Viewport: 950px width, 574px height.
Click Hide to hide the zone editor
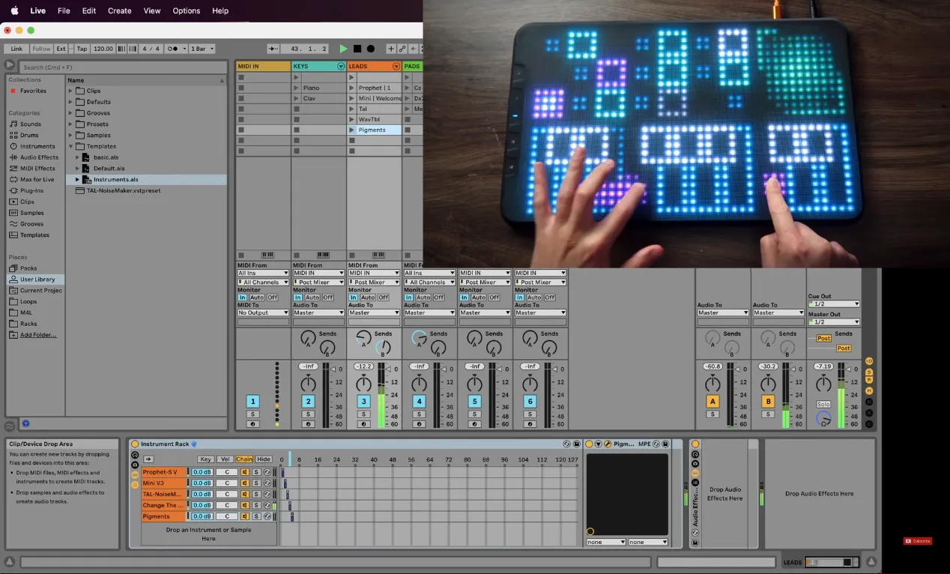264,459
